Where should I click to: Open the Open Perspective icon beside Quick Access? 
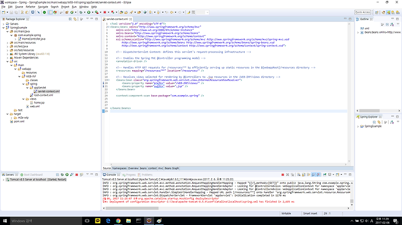(377, 12)
